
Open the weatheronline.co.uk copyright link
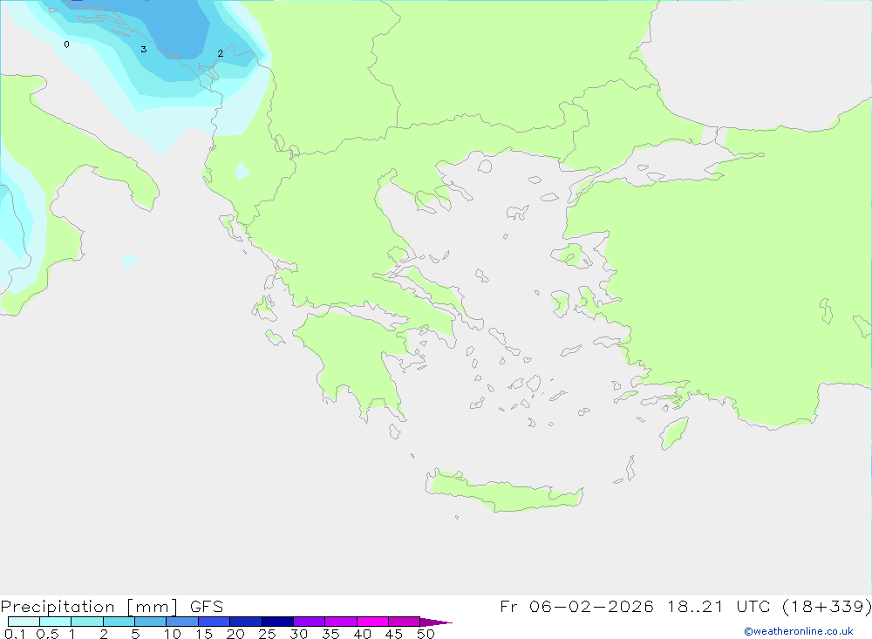[x=798, y=631]
